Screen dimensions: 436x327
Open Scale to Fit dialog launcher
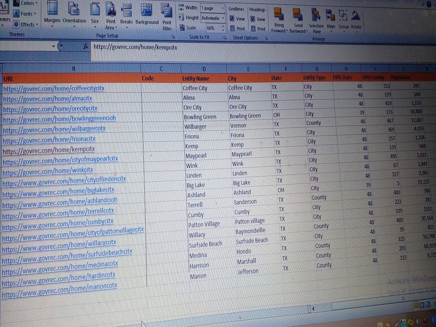[x=225, y=37]
